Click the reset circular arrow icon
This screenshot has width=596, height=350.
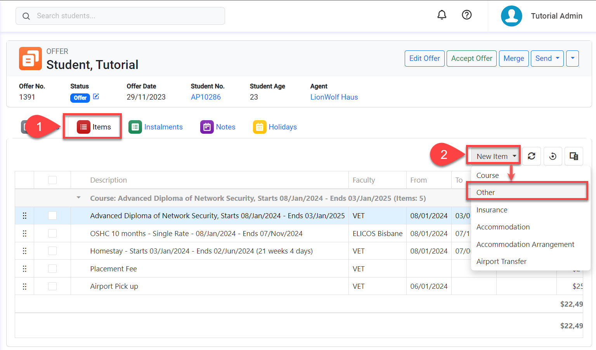coord(553,156)
